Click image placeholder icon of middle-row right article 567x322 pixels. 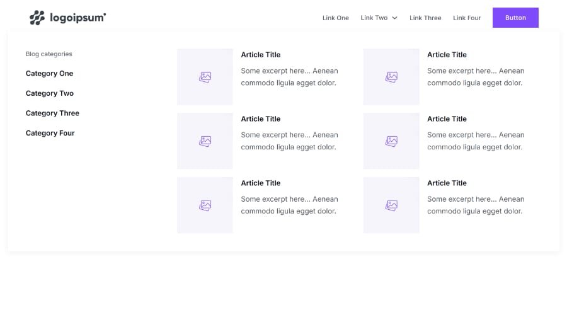coord(391,141)
